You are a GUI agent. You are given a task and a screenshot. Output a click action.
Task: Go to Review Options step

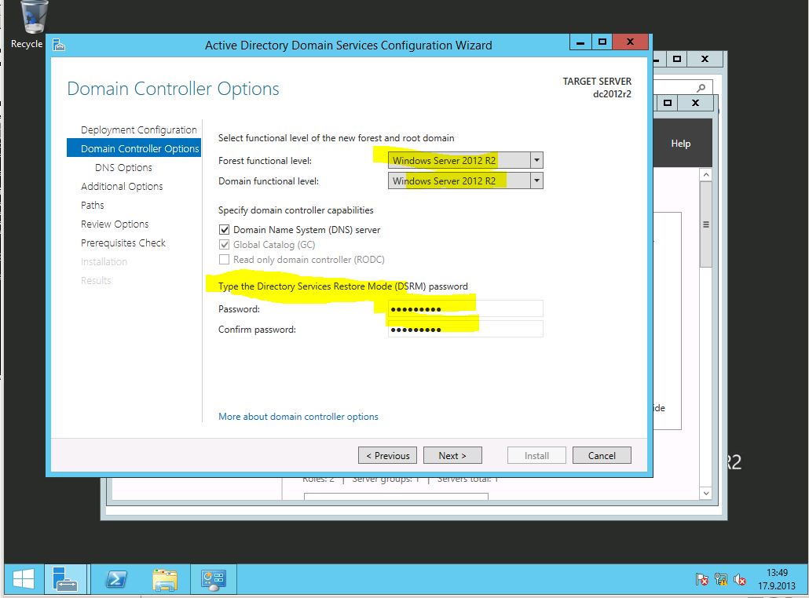[x=115, y=224]
